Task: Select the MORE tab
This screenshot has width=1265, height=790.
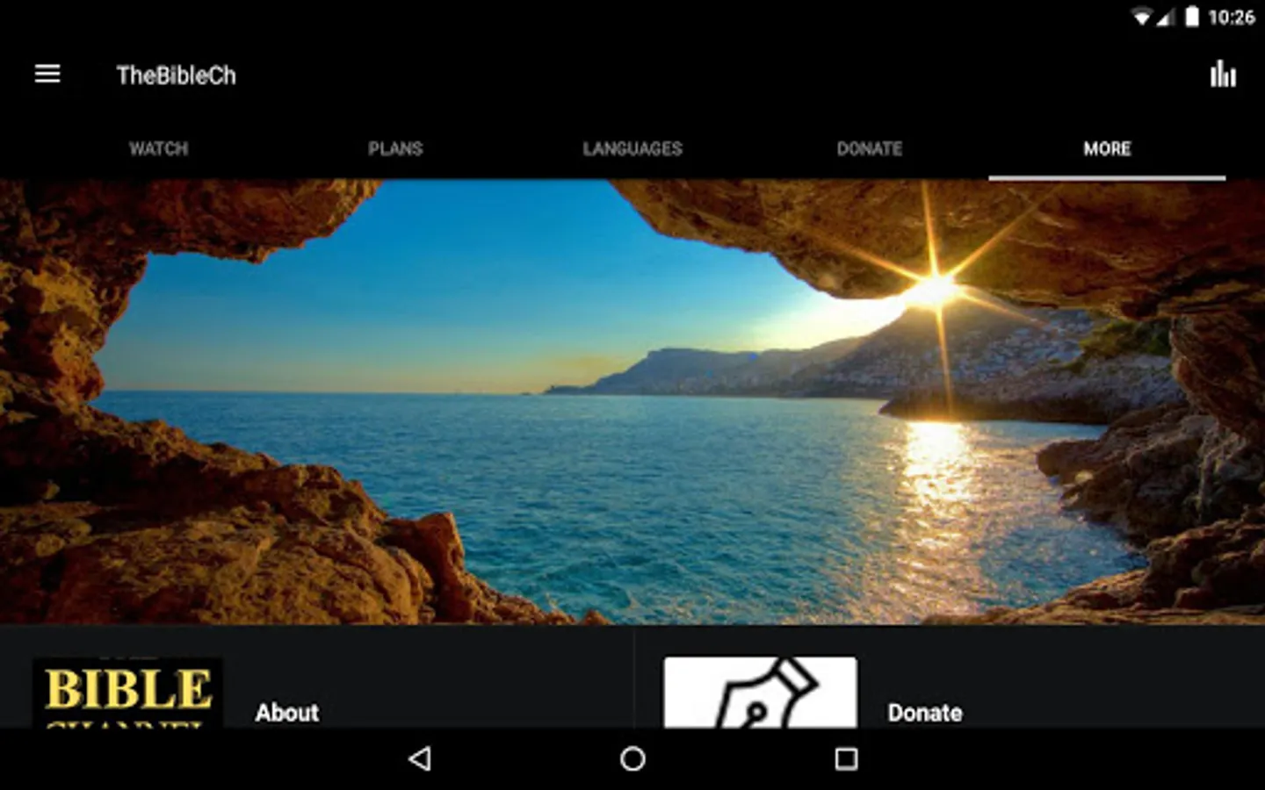Action: (x=1107, y=148)
